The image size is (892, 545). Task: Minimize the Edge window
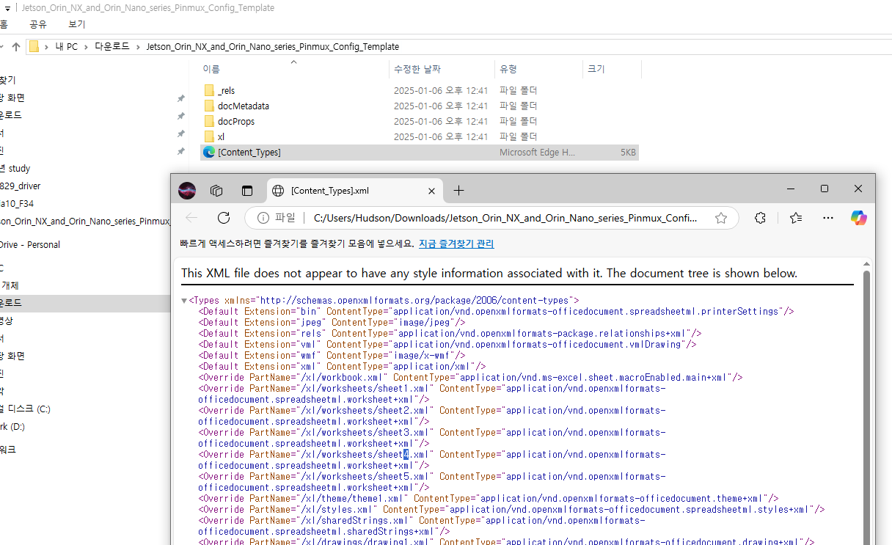point(791,189)
